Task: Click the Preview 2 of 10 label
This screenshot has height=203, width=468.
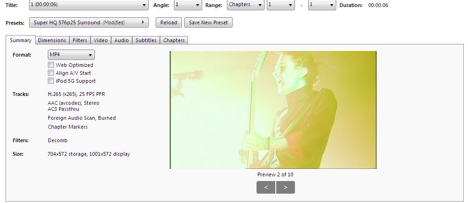Action: (x=275, y=174)
